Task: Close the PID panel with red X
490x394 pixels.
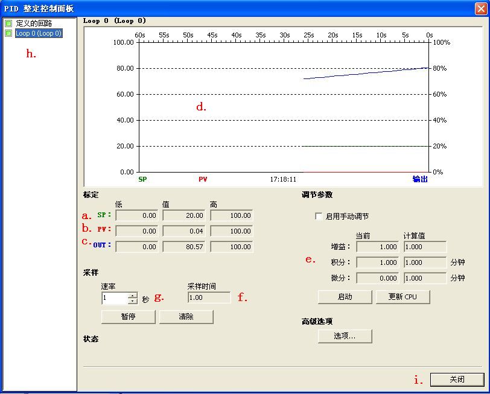Action: (x=480, y=8)
